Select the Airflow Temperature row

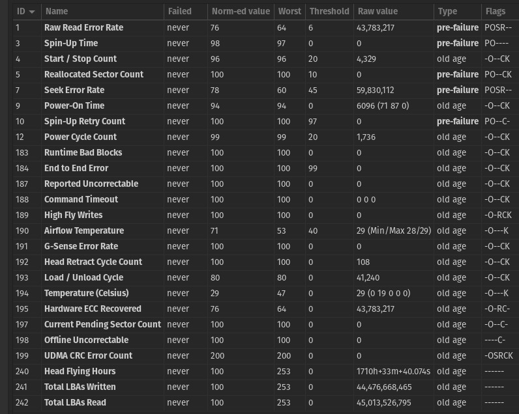coord(84,231)
